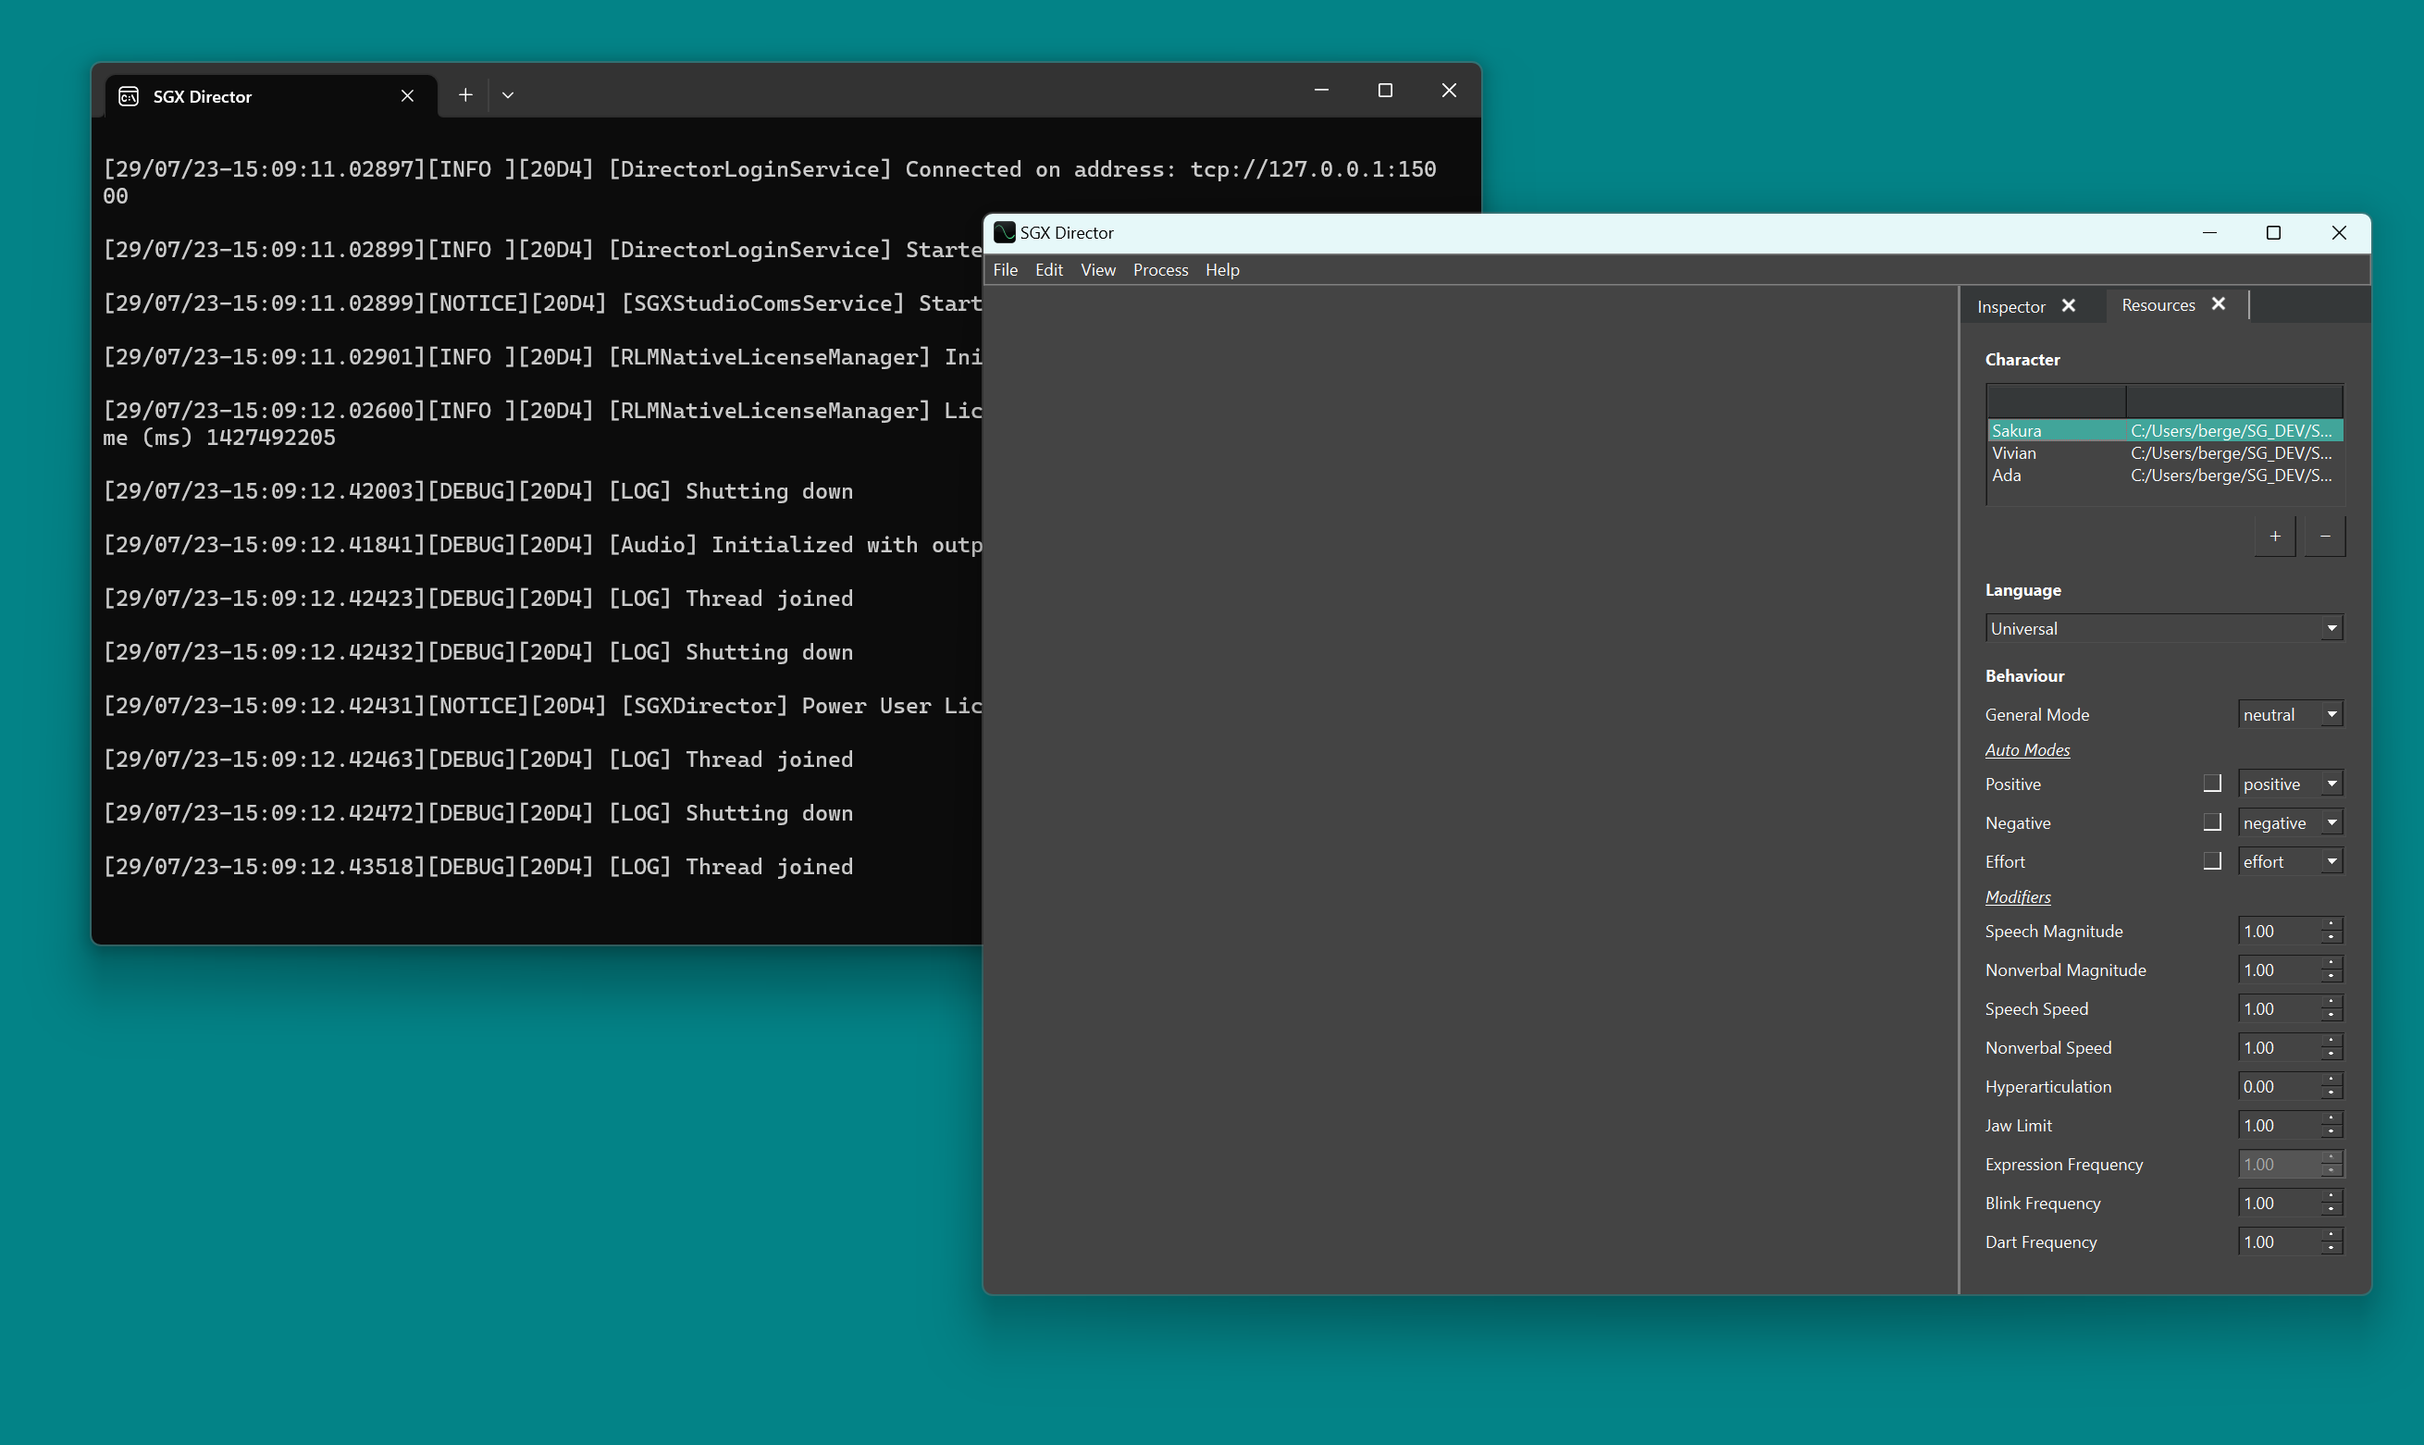This screenshot has height=1445, width=2424.
Task: Enable the Positive auto mode checkbox
Action: [x=2212, y=784]
